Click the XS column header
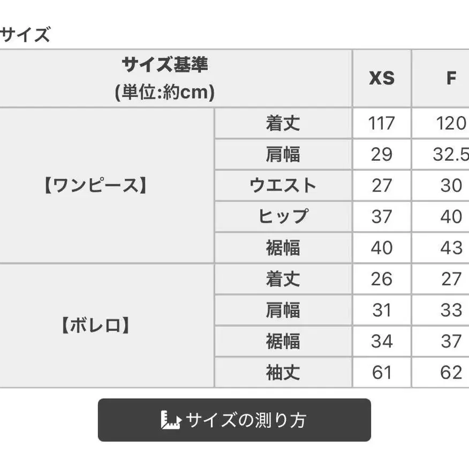The image size is (469, 469). 382,79
